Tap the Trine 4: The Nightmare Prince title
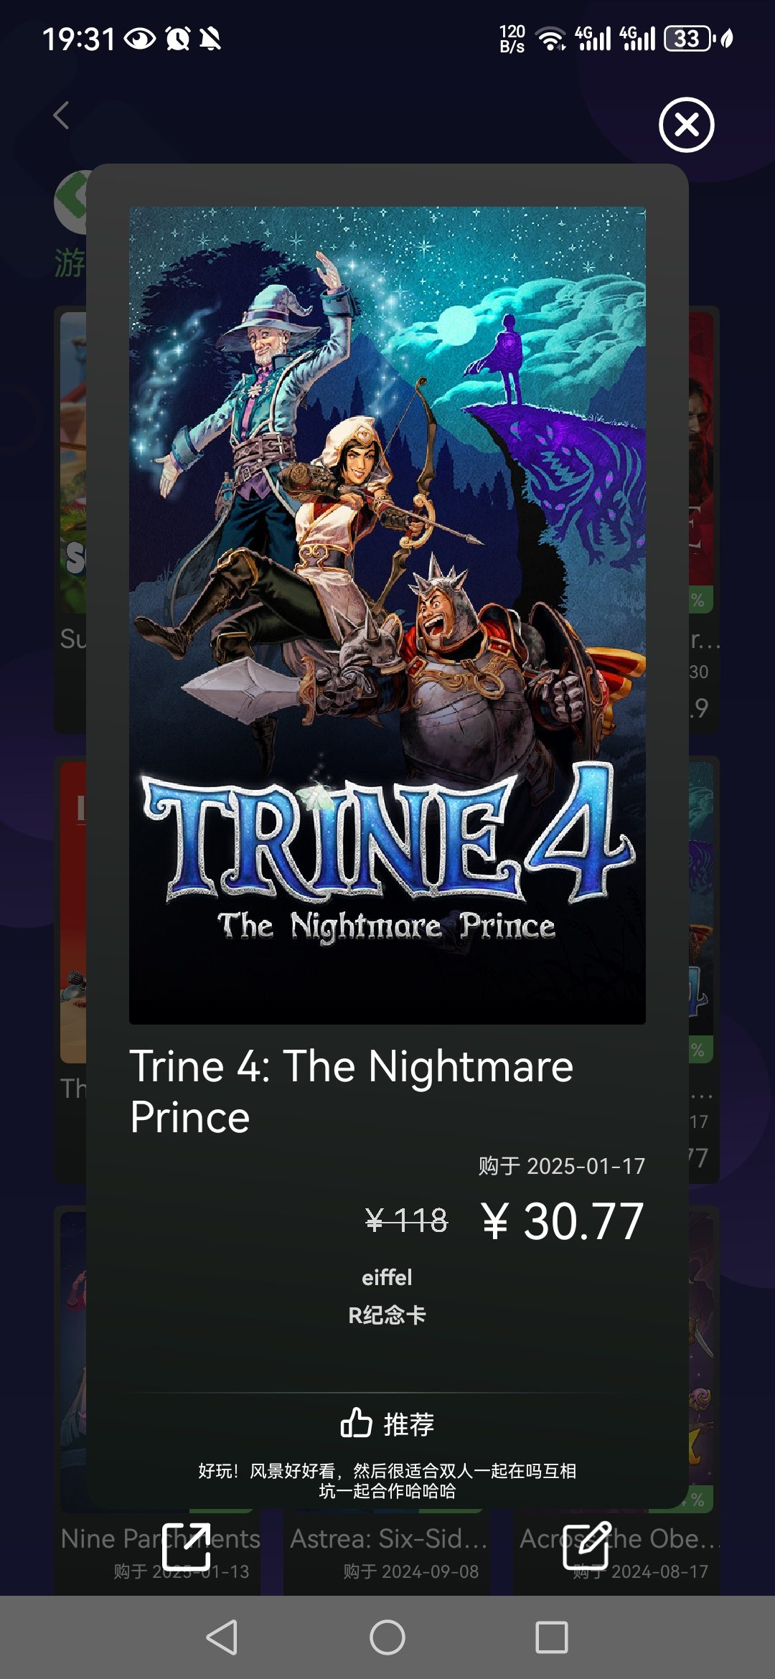Image resolution: width=775 pixels, height=1679 pixels. [352, 1091]
